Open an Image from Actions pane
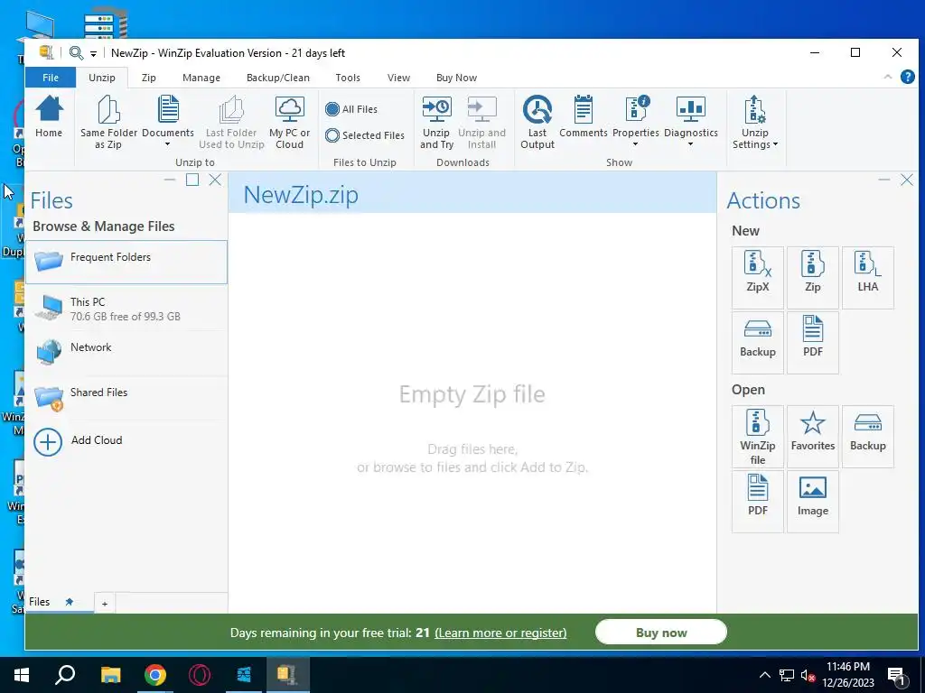This screenshot has width=925, height=693. pyautogui.click(x=812, y=502)
